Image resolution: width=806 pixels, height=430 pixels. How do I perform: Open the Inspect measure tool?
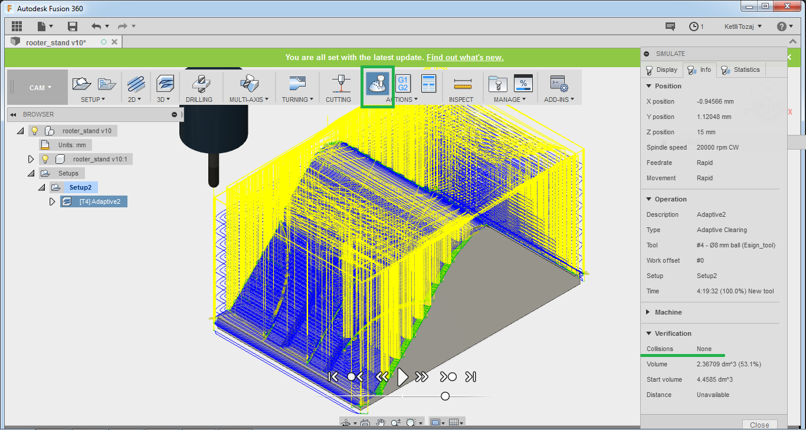(462, 84)
